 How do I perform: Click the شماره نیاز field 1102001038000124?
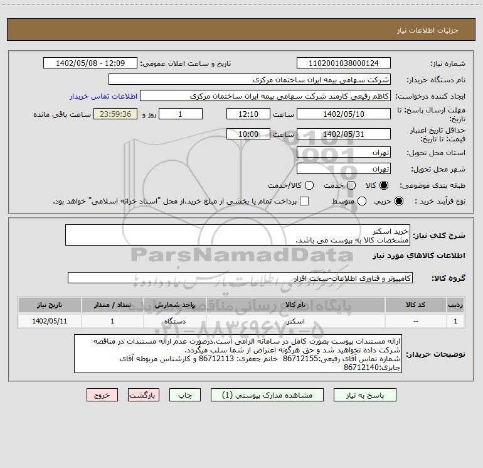point(344,63)
